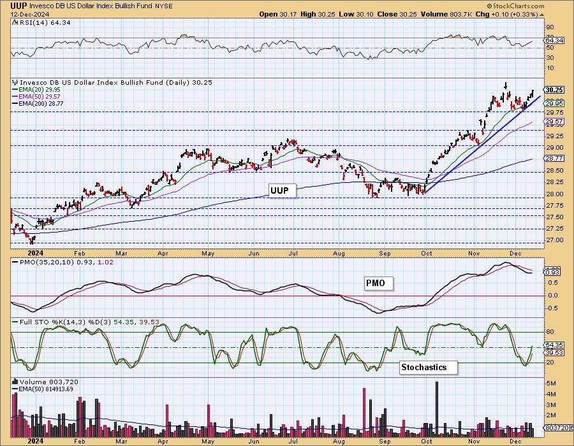
Task: Click the price axis value 29.25
Action: (x=554, y=136)
